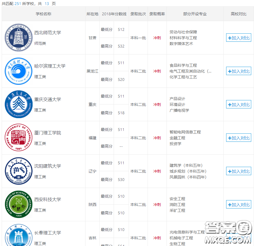Click the total count 251
The height and width of the screenshot is (246, 254).
[x=18, y=4]
